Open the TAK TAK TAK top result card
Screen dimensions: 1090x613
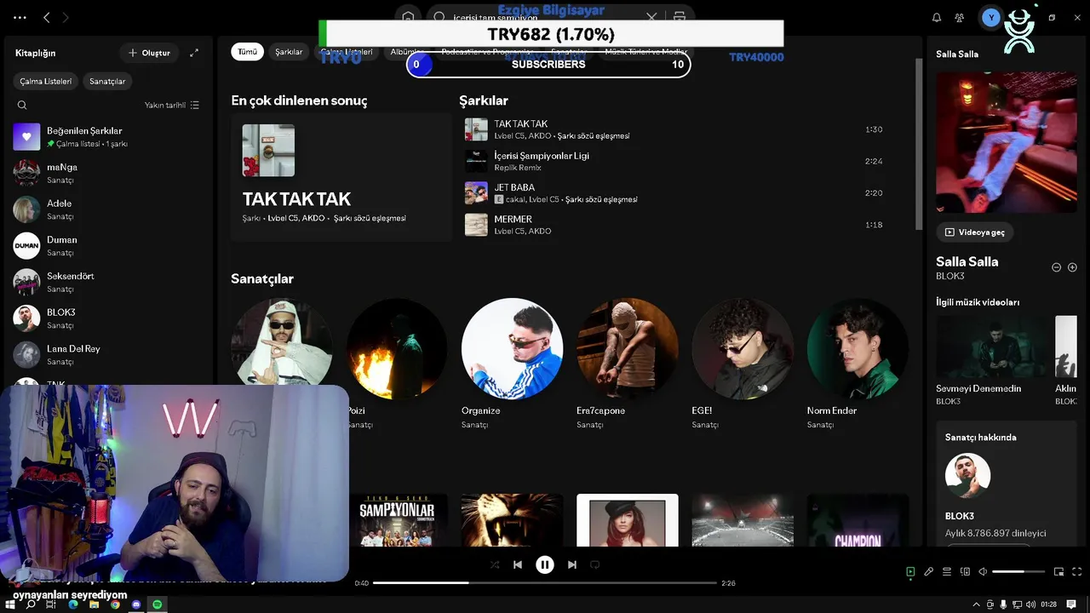point(341,177)
